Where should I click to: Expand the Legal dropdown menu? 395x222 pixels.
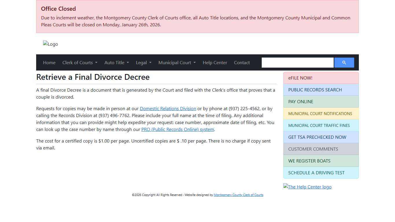(x=143, y=63)
